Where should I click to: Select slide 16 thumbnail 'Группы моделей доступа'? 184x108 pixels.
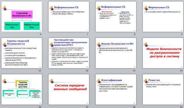(x=22, y=89)
